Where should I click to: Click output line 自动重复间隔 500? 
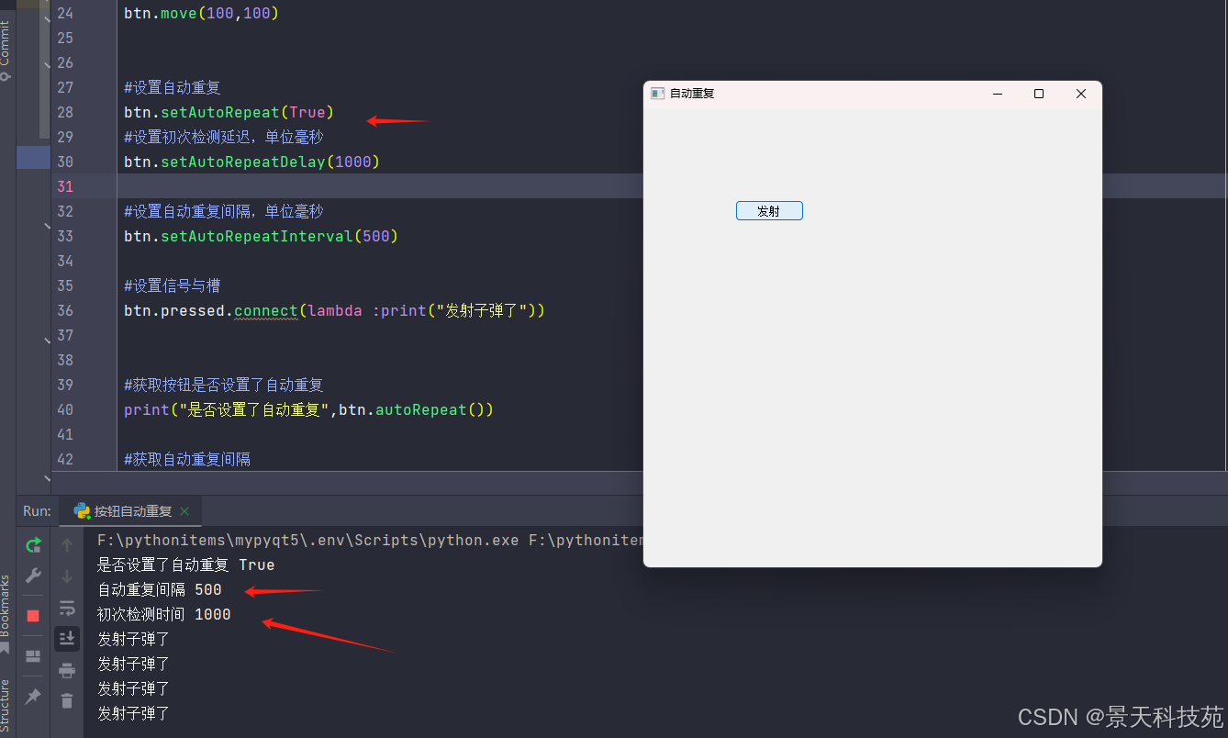point(160,589)
